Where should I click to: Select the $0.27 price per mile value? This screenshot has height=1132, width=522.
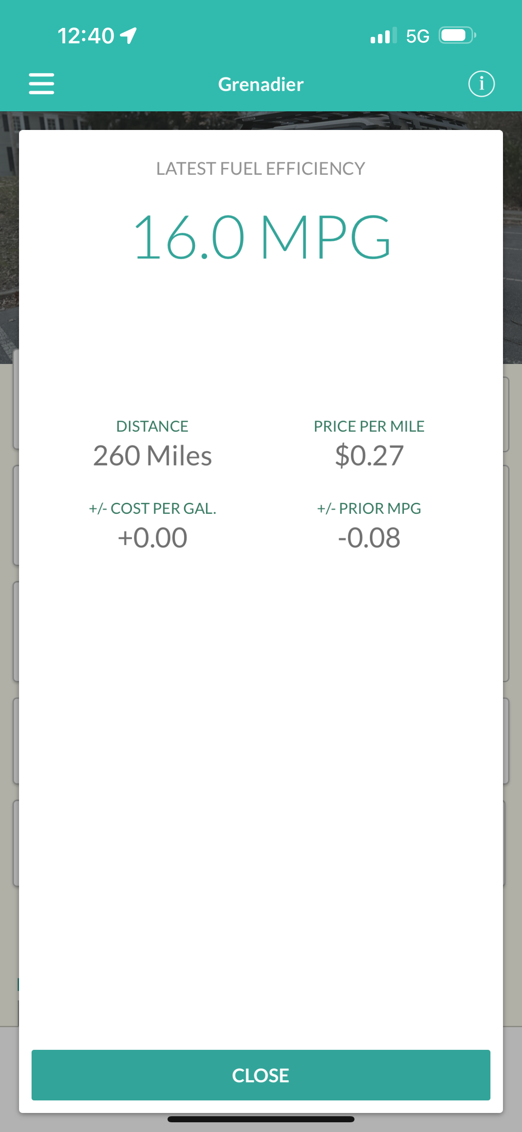369,455
